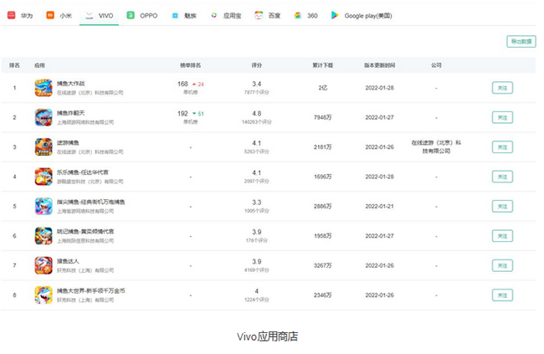Screen dimensions: 544x354
Task: Click the 1696万 download count
Action: [x=323, y=177]
